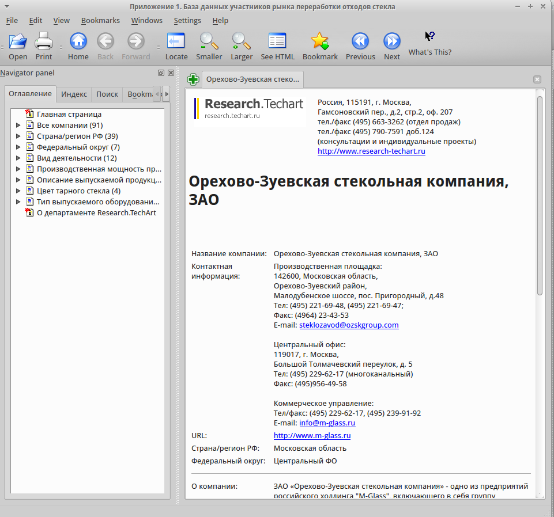Select О департаменте Research.TechArt item
Image resolution: width=554 pixels, height=517 pixels.
pos(96,213)
